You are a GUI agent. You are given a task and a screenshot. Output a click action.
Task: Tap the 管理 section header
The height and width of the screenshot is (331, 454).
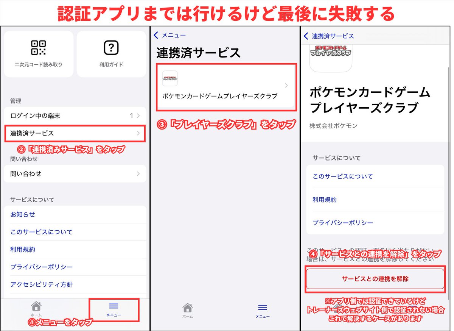click(16, 101)
